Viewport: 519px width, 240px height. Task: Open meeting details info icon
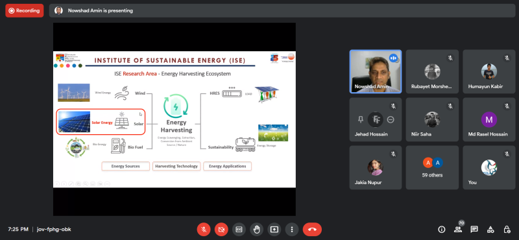coord(441,229)
